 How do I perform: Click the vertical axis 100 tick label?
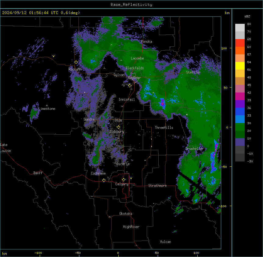pos(224,48)
